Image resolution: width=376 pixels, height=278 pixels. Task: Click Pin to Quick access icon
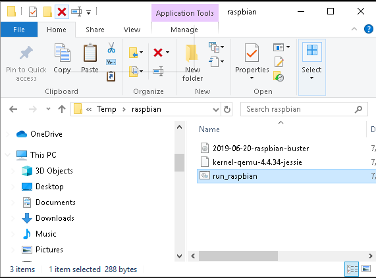click(x=26, y=53)
